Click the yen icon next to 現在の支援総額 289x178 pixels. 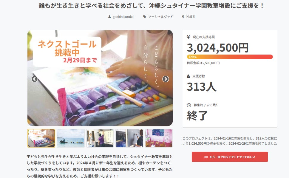click(x=188, y=37)
